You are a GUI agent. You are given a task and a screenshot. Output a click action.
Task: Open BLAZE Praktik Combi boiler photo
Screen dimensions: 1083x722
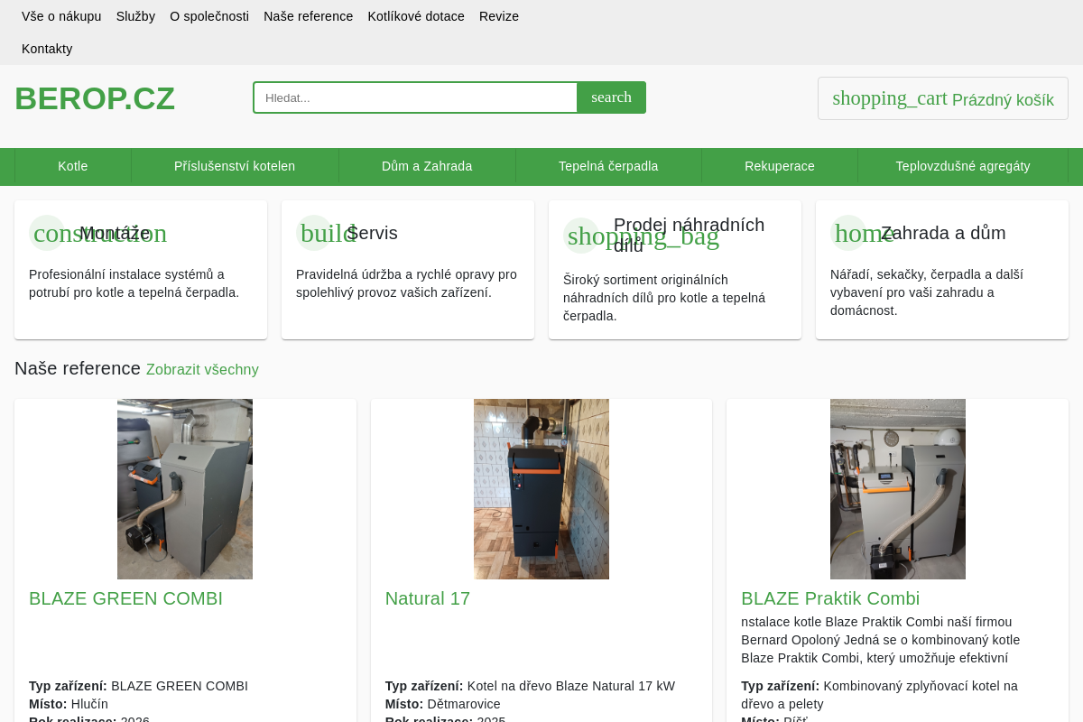click(x=898, y=489)
